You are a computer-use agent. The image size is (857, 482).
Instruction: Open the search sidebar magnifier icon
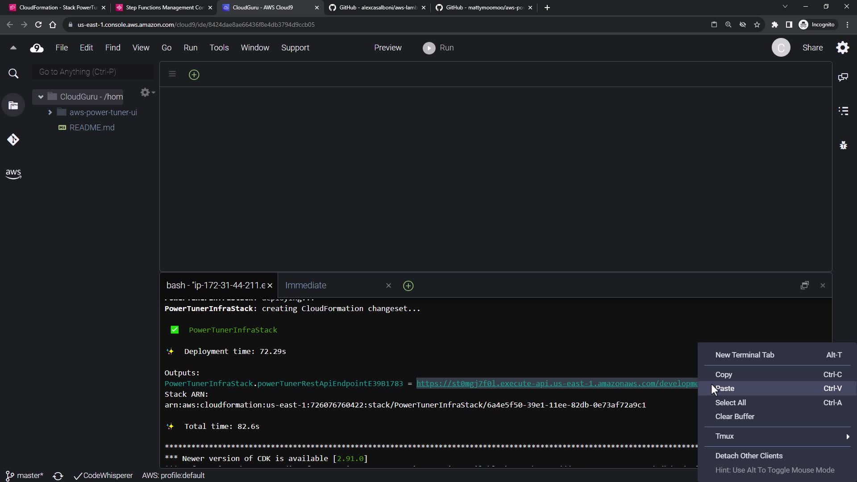[13, 74]
